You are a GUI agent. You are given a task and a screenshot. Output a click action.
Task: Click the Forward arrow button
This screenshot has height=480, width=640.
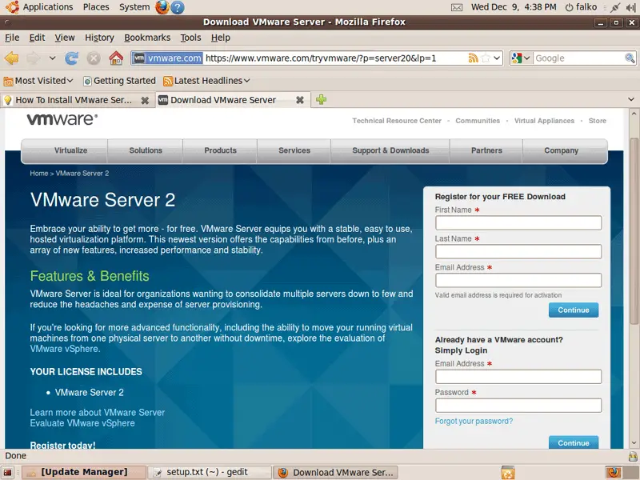coord(34,58)
